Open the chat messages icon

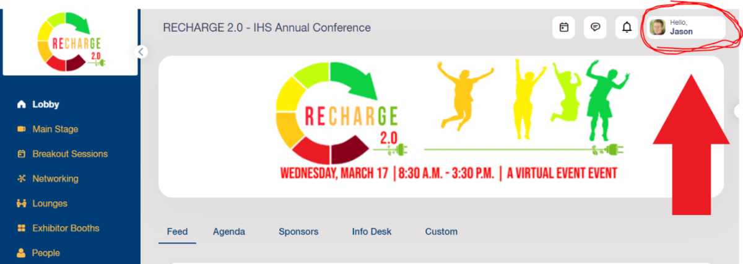595,28
